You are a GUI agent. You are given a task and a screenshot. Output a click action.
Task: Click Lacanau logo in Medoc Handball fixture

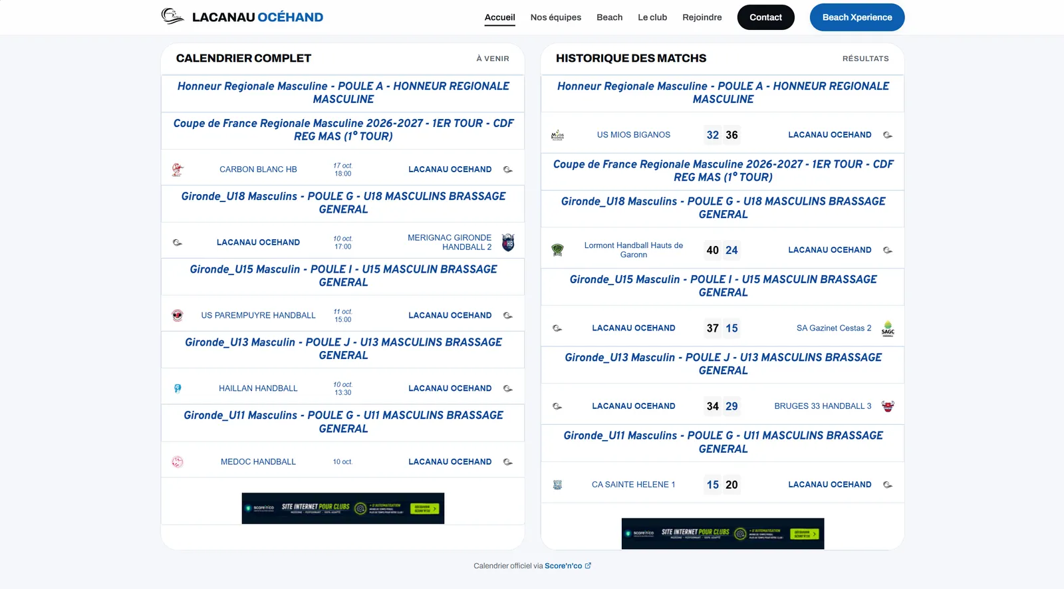[508, 462]
